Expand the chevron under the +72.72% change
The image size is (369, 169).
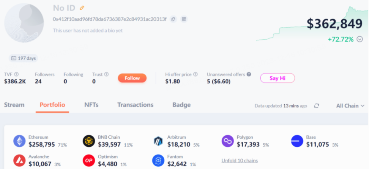click(x=360, y=39)
